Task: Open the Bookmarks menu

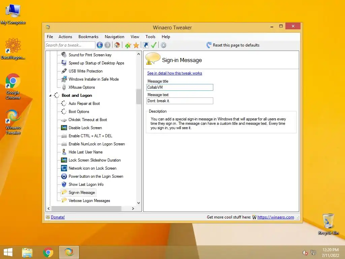Action: pos(89,37)
